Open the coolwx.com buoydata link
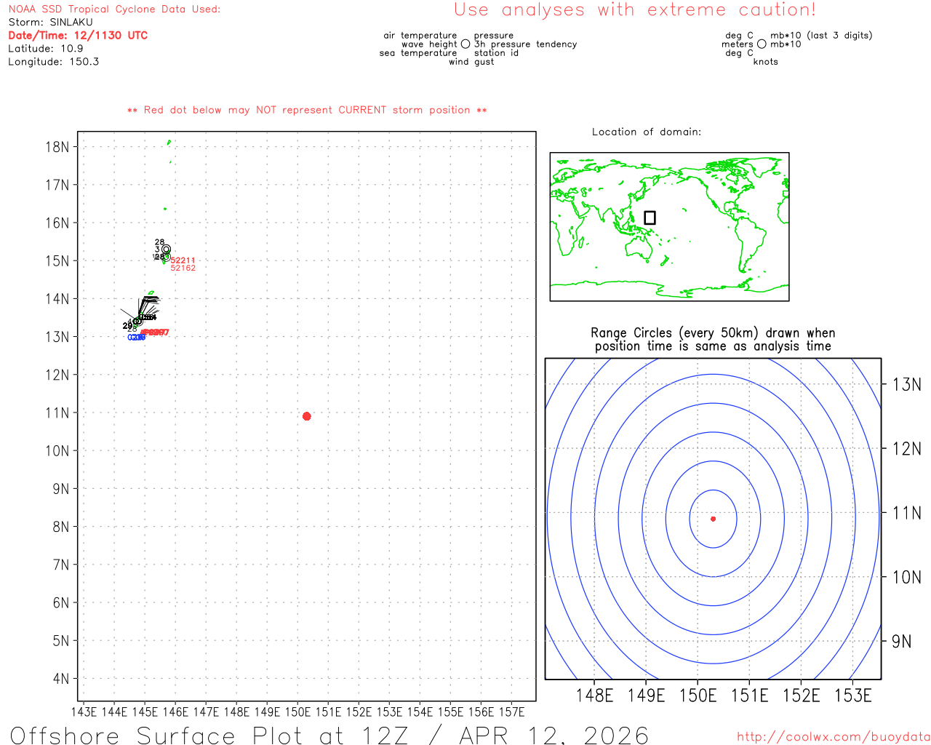The height and width of the screenshot is (745, 931). point(834,737)
